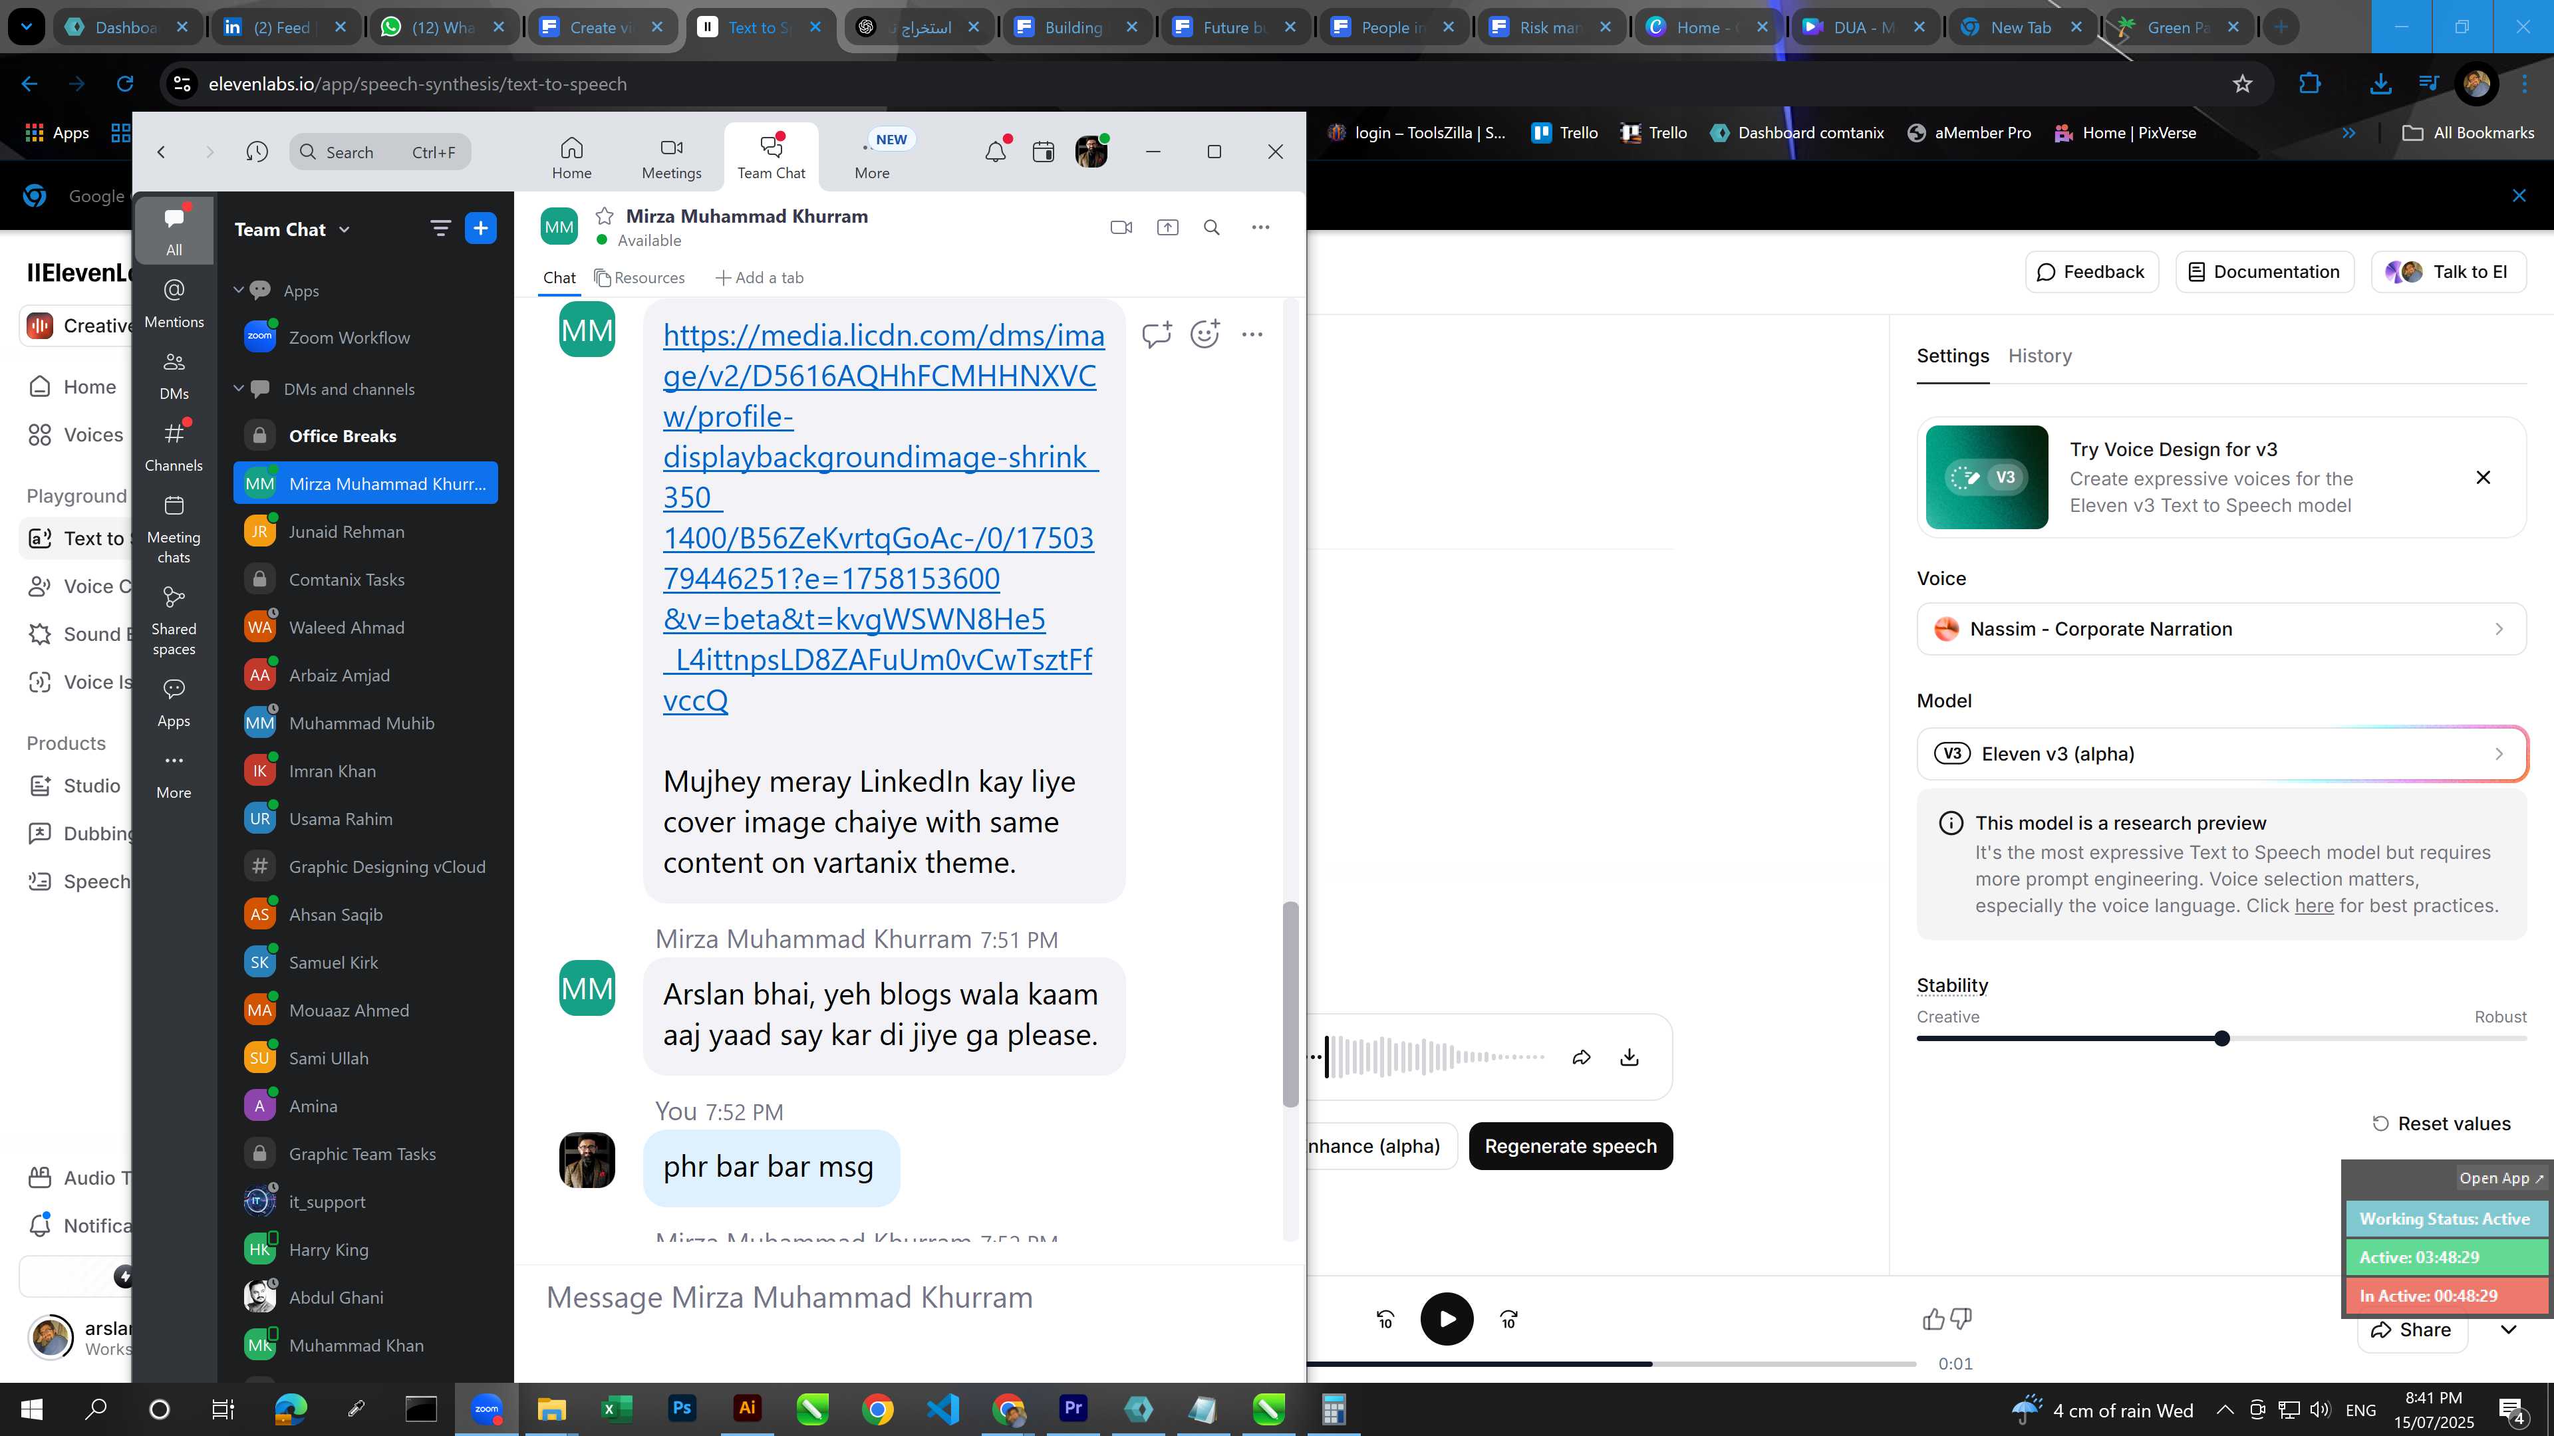Click Regenerate speech button

click(1570, 1147)
